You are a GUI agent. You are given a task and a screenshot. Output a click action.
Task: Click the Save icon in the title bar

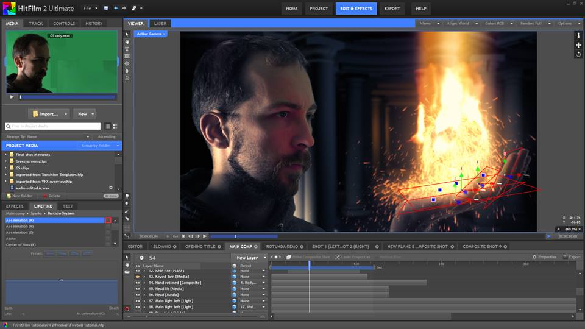click(x=106, y=8)
